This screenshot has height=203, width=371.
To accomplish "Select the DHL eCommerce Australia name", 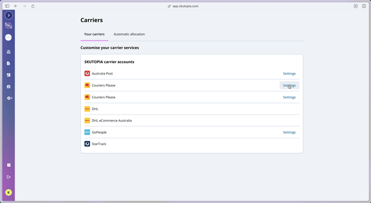I will (x=112, y=120).
